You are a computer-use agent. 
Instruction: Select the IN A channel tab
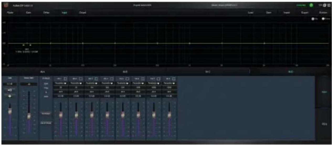click(x=43, y=71)
